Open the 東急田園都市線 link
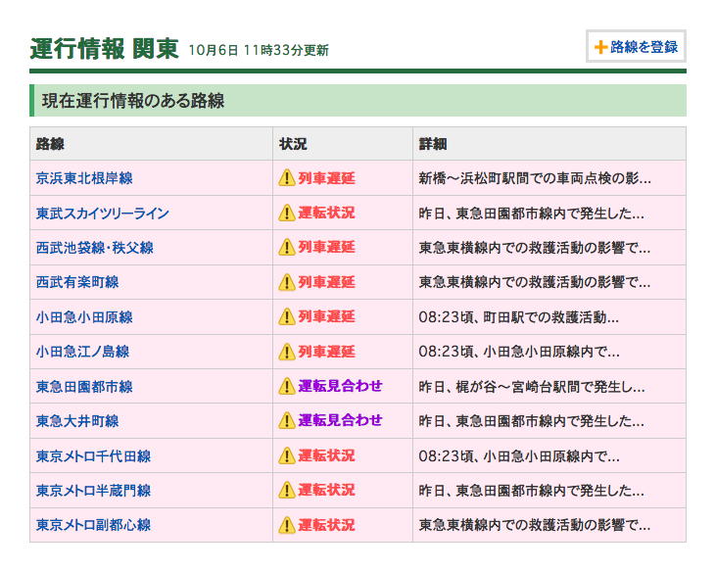 (84, 386)
